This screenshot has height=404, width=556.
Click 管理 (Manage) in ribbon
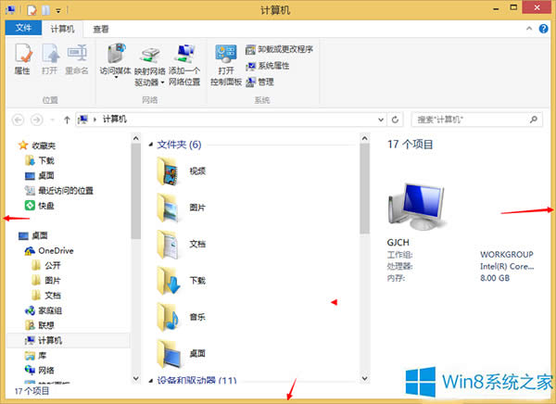coord(259,82)
